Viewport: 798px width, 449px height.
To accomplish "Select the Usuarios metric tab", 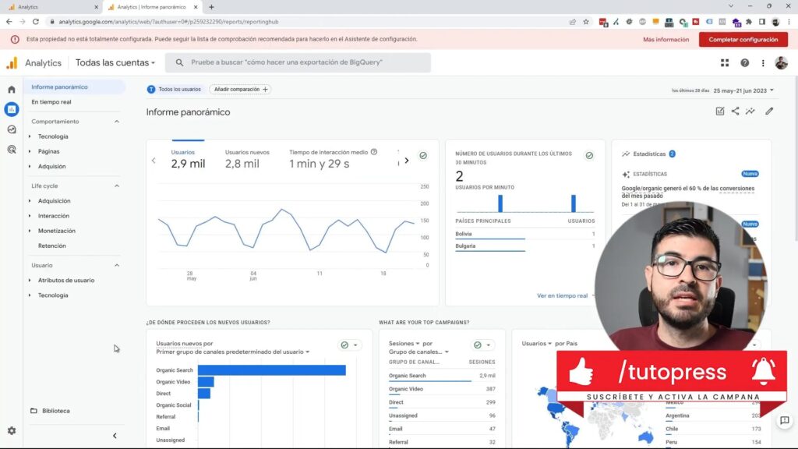I will point(188,159).
